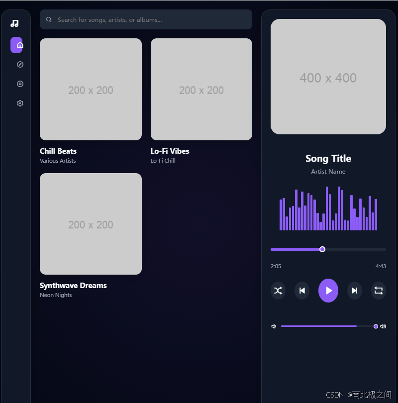Screen dimensions: 398x403
Task: Open the Synthwave Dreams album
Action: [91, 224]
